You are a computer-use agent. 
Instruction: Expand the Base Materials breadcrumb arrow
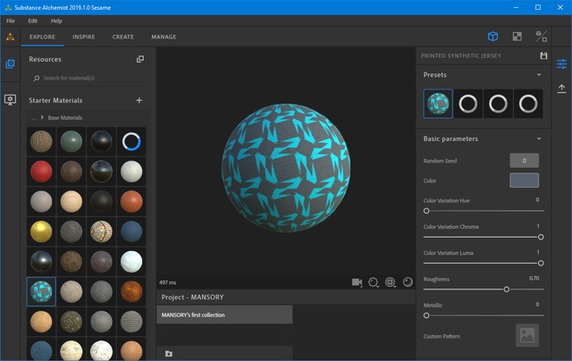point(42,118)
